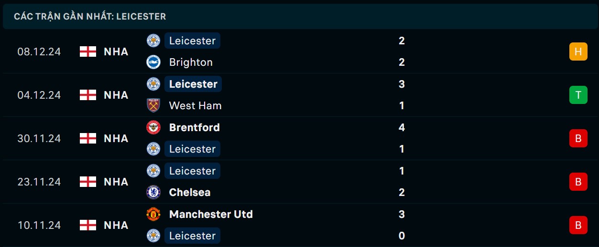Image resolution: width=599 pixels, height=247 pixels.
Task: Click red B badge for Brentford match
Action: [578, 138]
